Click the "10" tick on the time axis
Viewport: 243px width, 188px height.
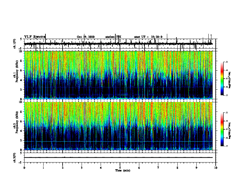(x=216, y=168)
